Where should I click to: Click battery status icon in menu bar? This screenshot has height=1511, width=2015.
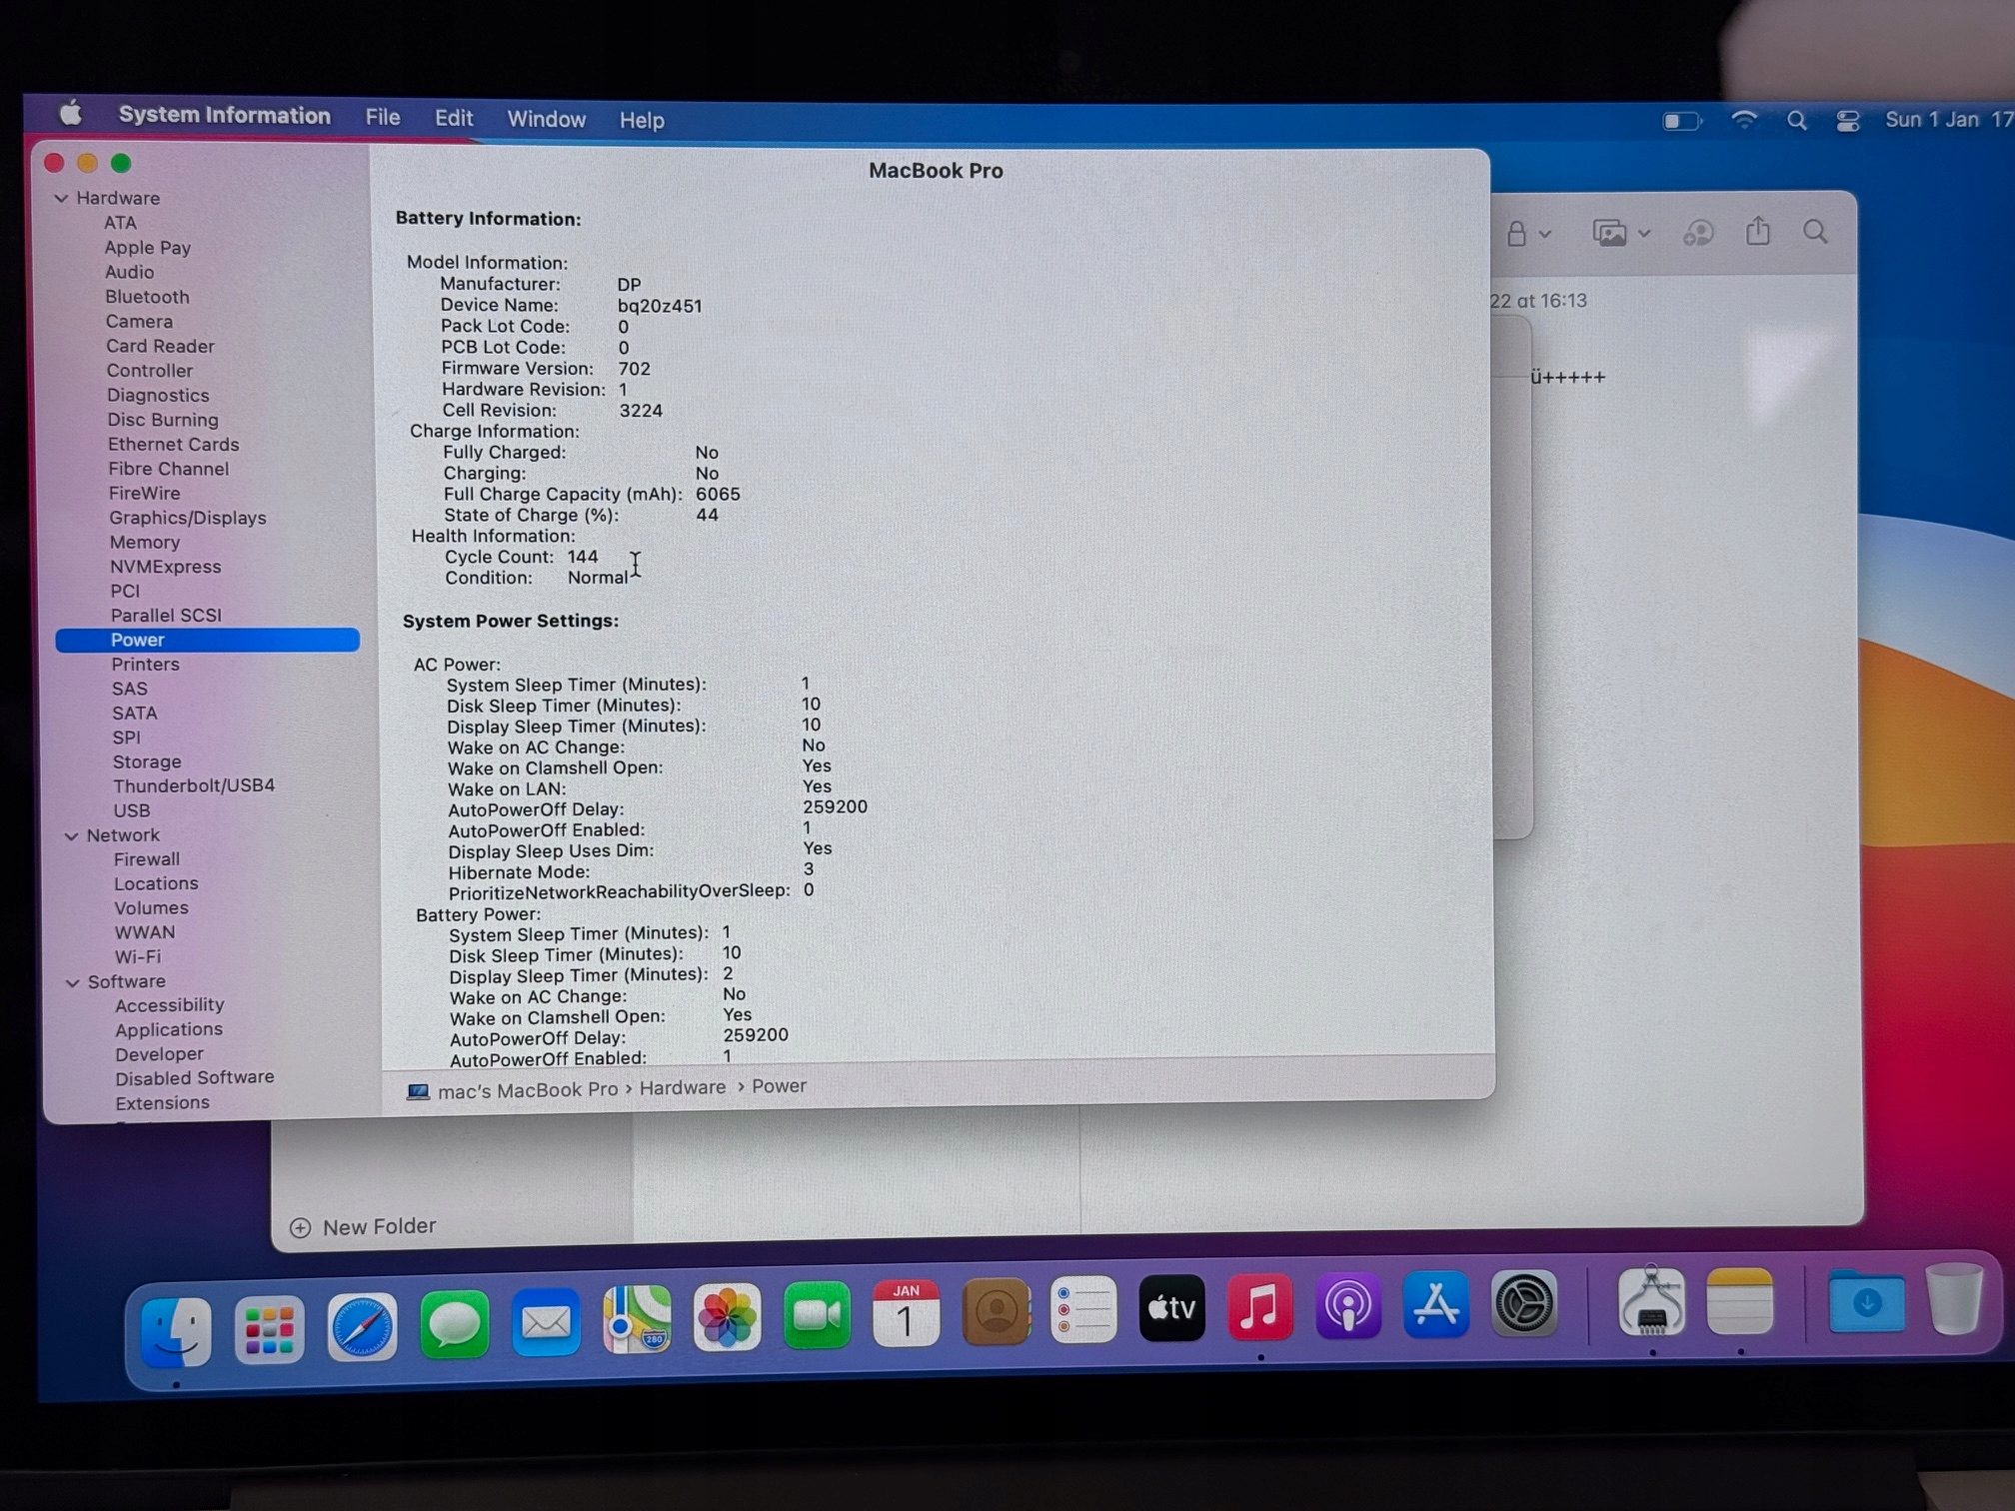pos(1681,121)
